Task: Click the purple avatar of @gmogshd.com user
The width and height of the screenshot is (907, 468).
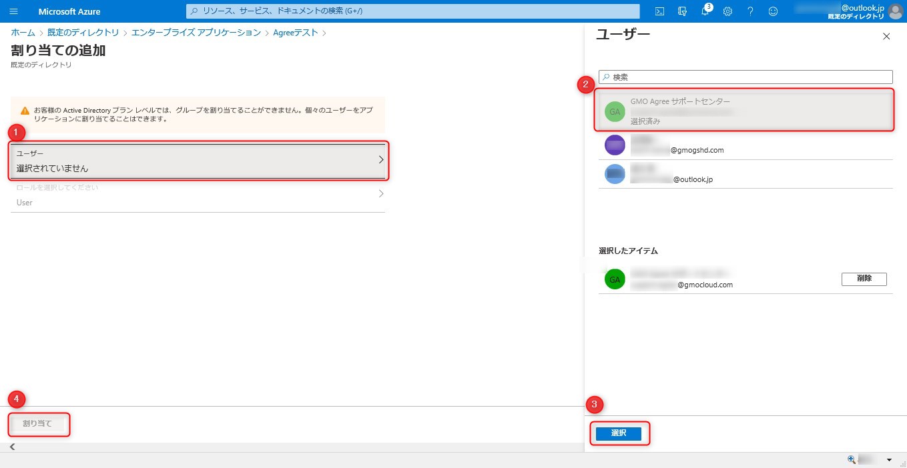Action: [x=615, y=145]
